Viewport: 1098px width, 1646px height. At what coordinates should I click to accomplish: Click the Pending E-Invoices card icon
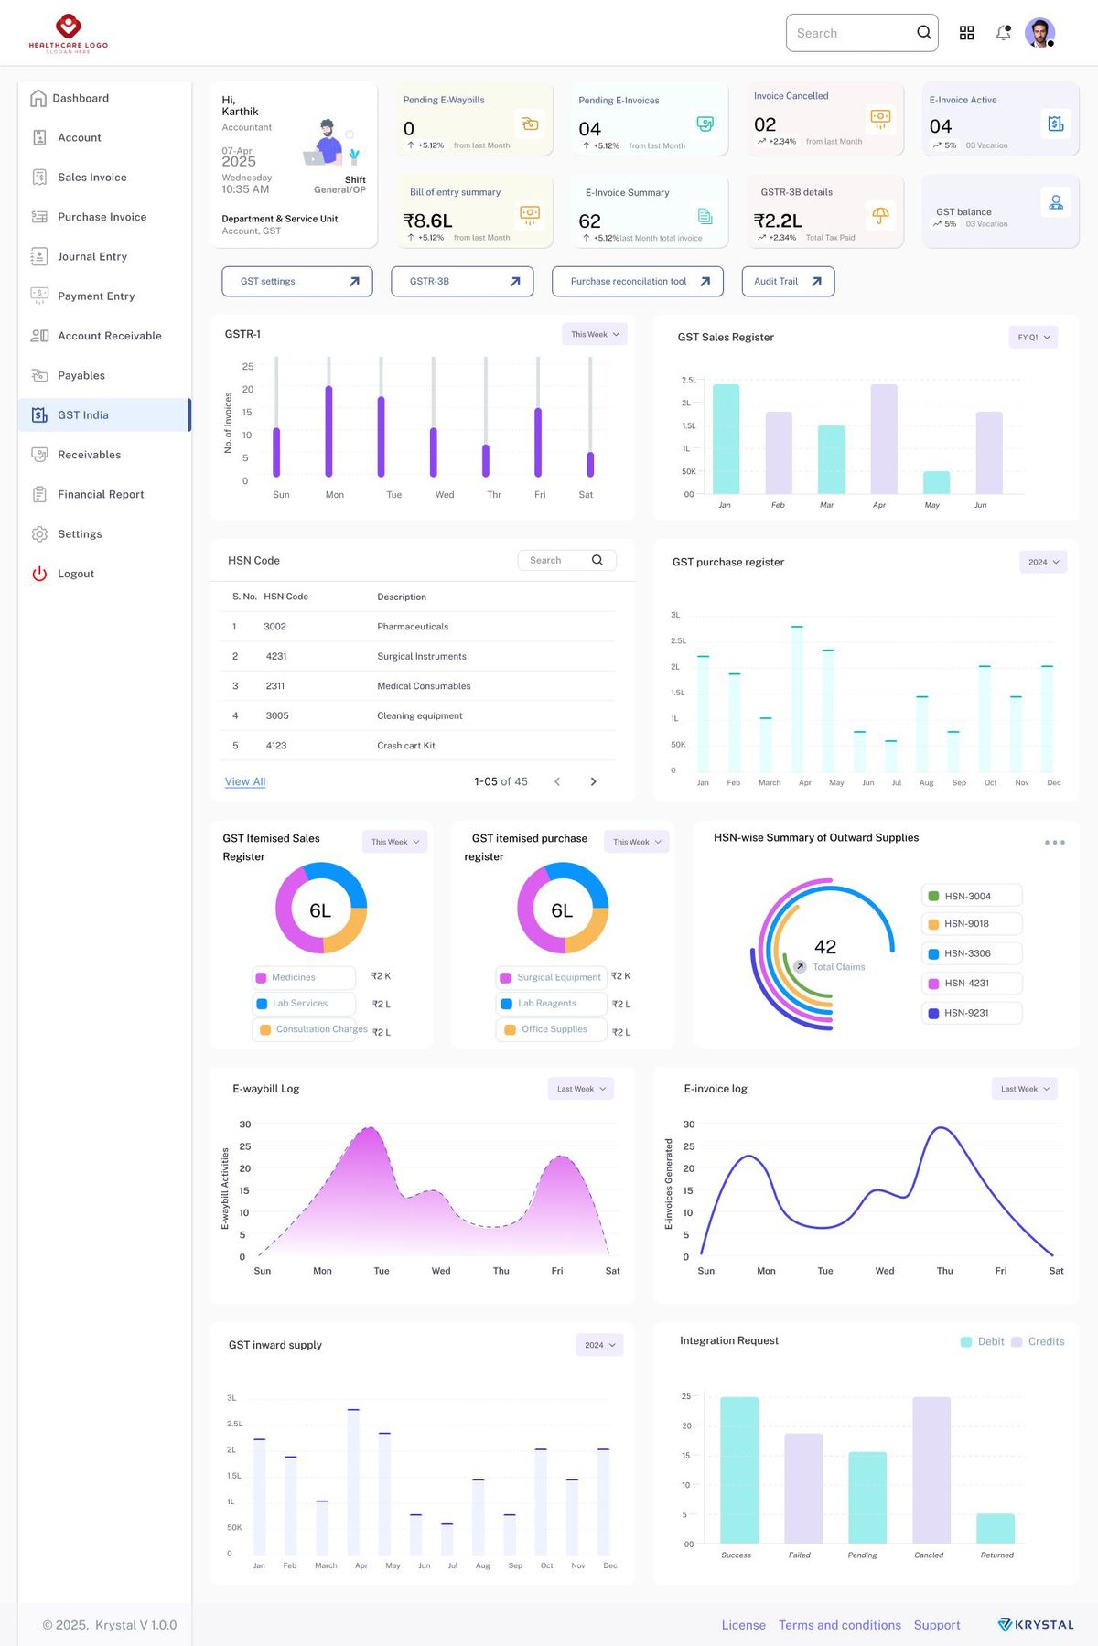tap(705, 124)
